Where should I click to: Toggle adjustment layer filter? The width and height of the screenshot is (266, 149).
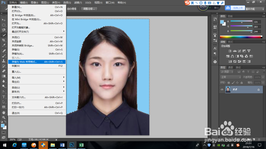244,72
